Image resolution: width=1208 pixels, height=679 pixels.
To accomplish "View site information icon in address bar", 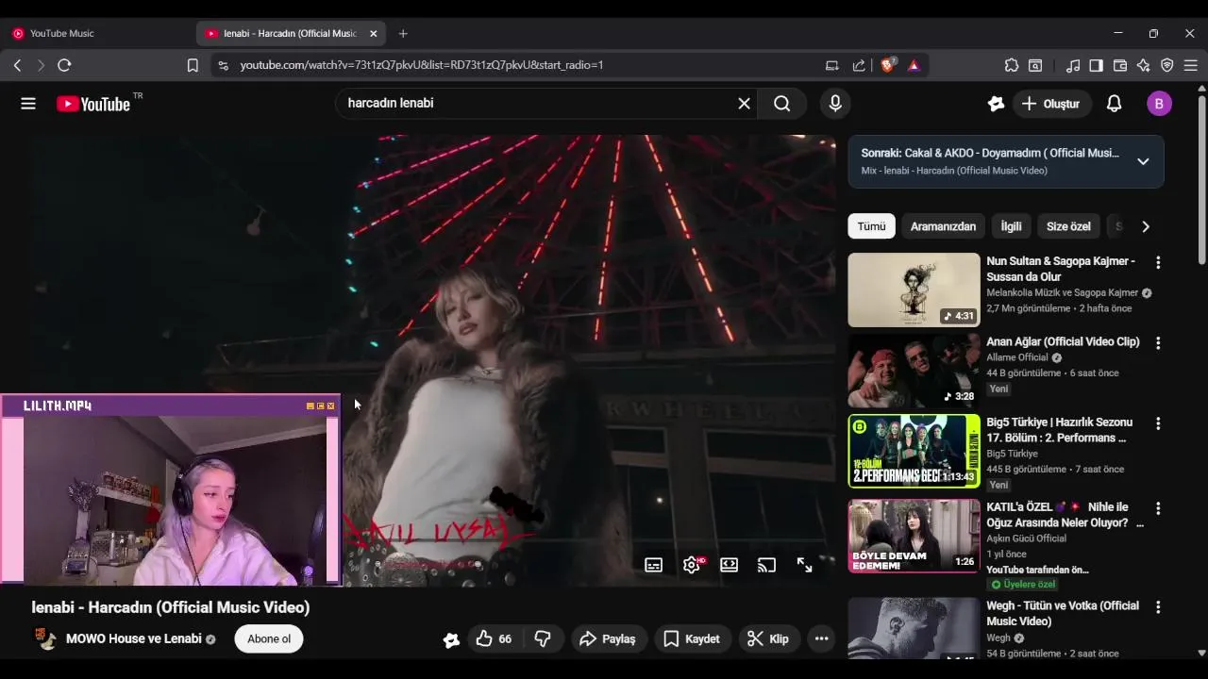I will [223, 65].
